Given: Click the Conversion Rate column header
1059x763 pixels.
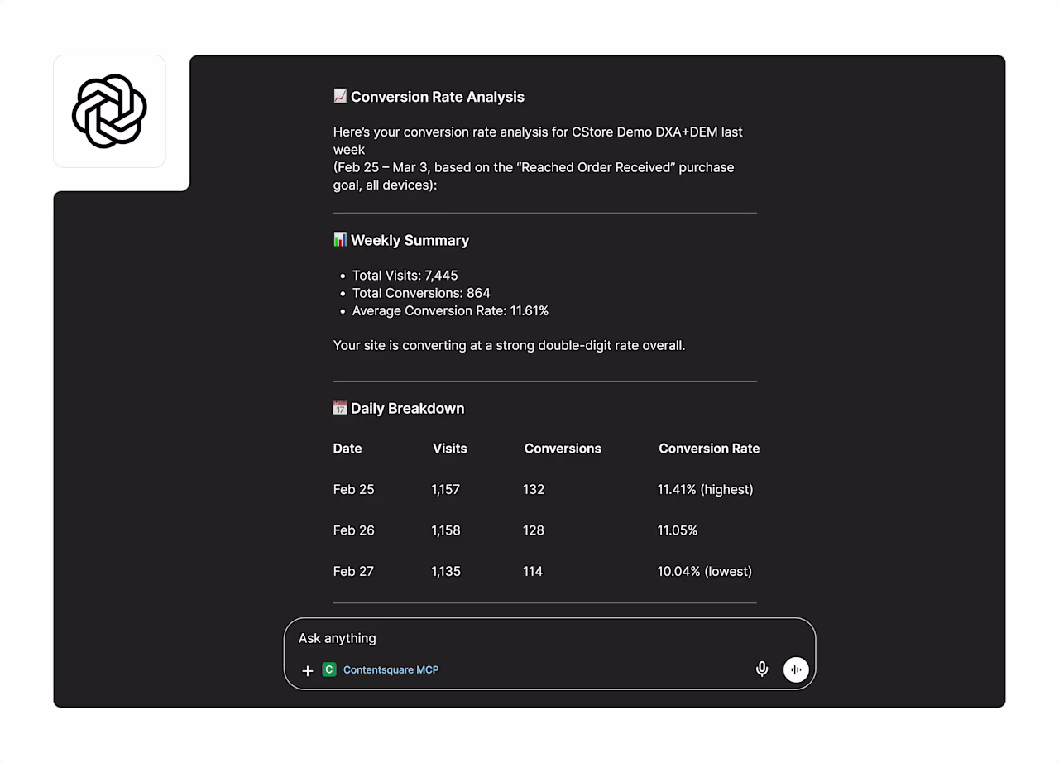Looking at the screenshot, I should click(709, 449).
